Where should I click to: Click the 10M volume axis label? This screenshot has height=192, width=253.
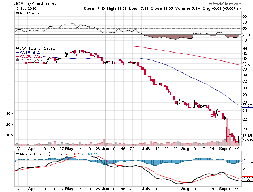10,135
